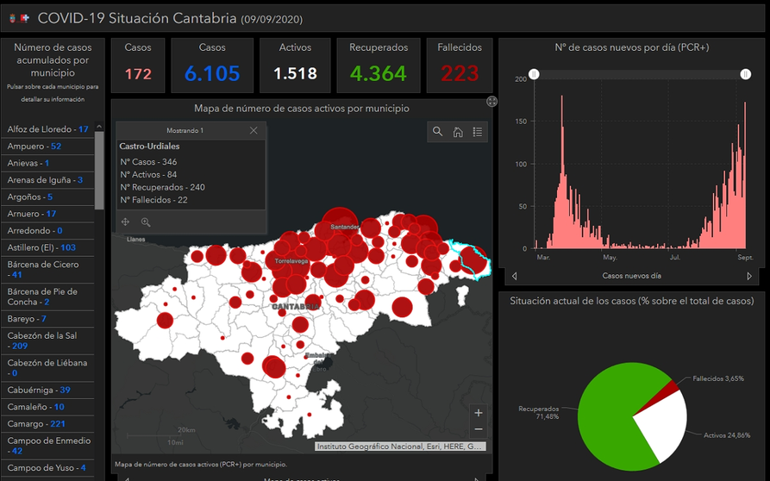Viewport: 770px width, 481px height.
Task: Click 'Nº Casos - 346' in popup
Action: [148, 161]
